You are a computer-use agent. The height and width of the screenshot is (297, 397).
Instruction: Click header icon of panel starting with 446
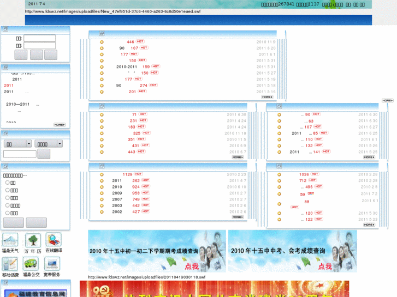[x=102, y=33]
